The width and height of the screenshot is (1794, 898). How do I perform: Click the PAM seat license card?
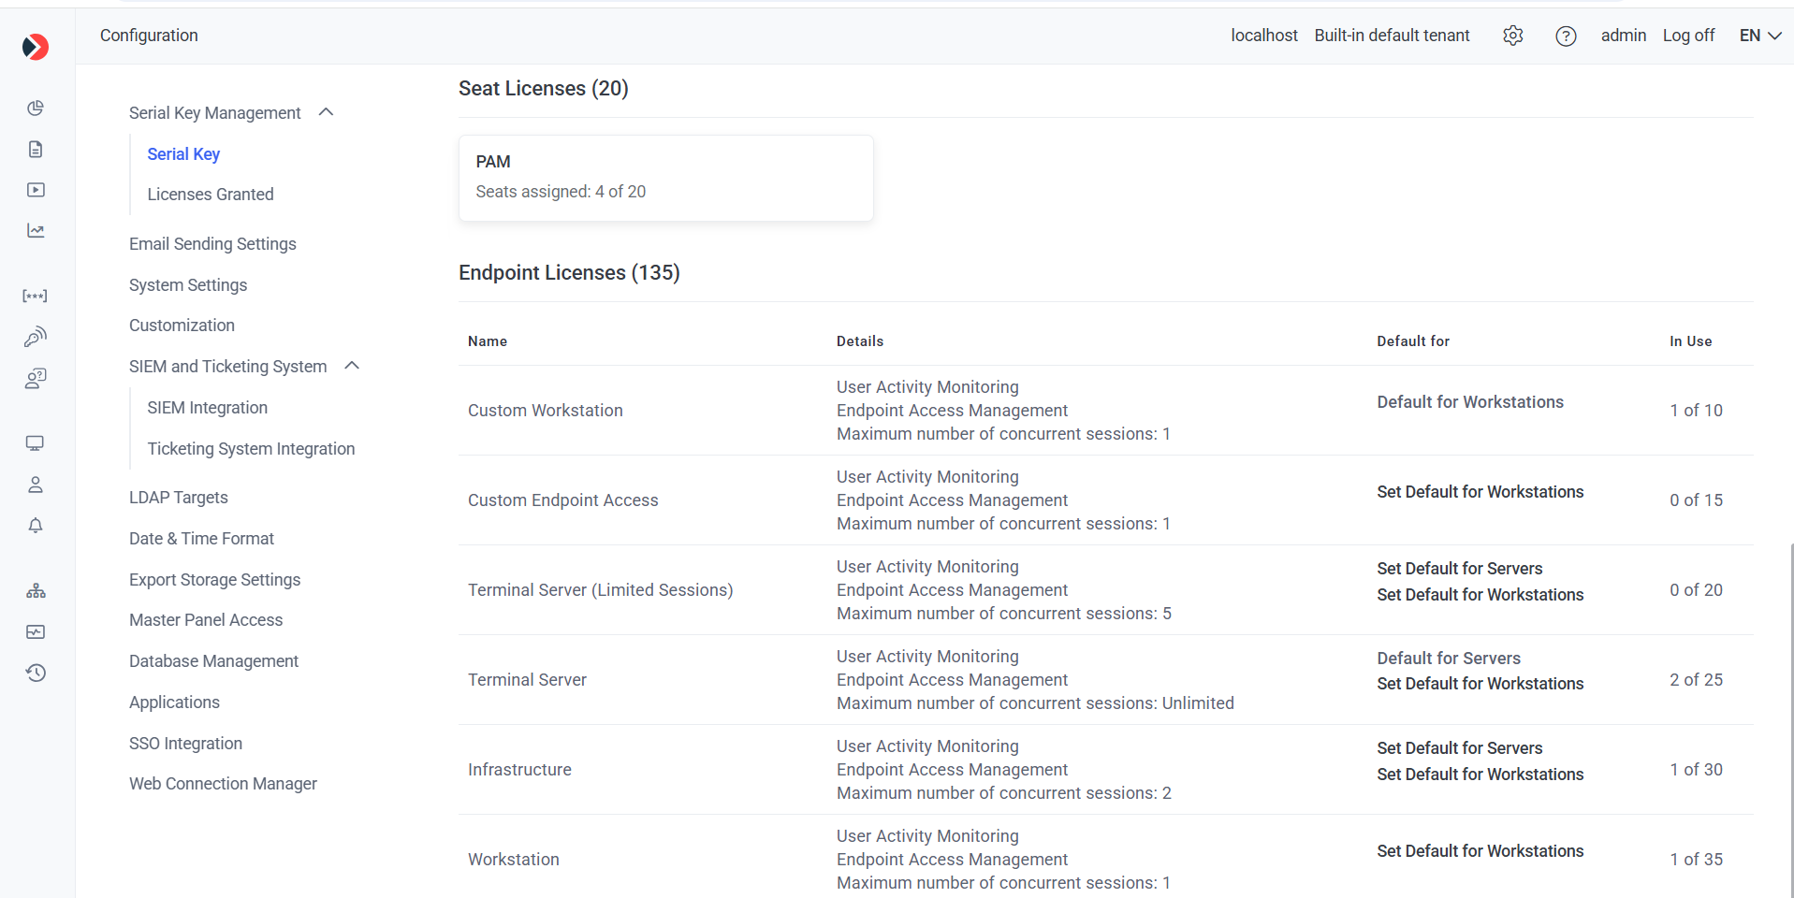pos(665,178)
